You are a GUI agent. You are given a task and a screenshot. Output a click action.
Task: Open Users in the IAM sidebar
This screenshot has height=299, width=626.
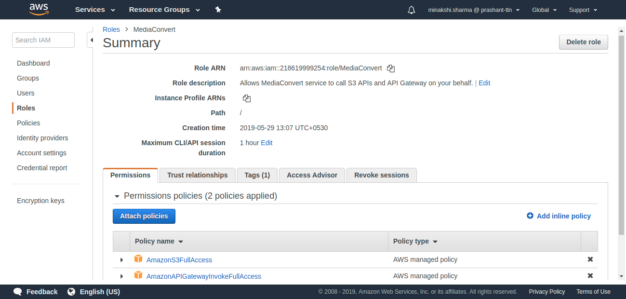pyautogui.click(x=26, y=93)
